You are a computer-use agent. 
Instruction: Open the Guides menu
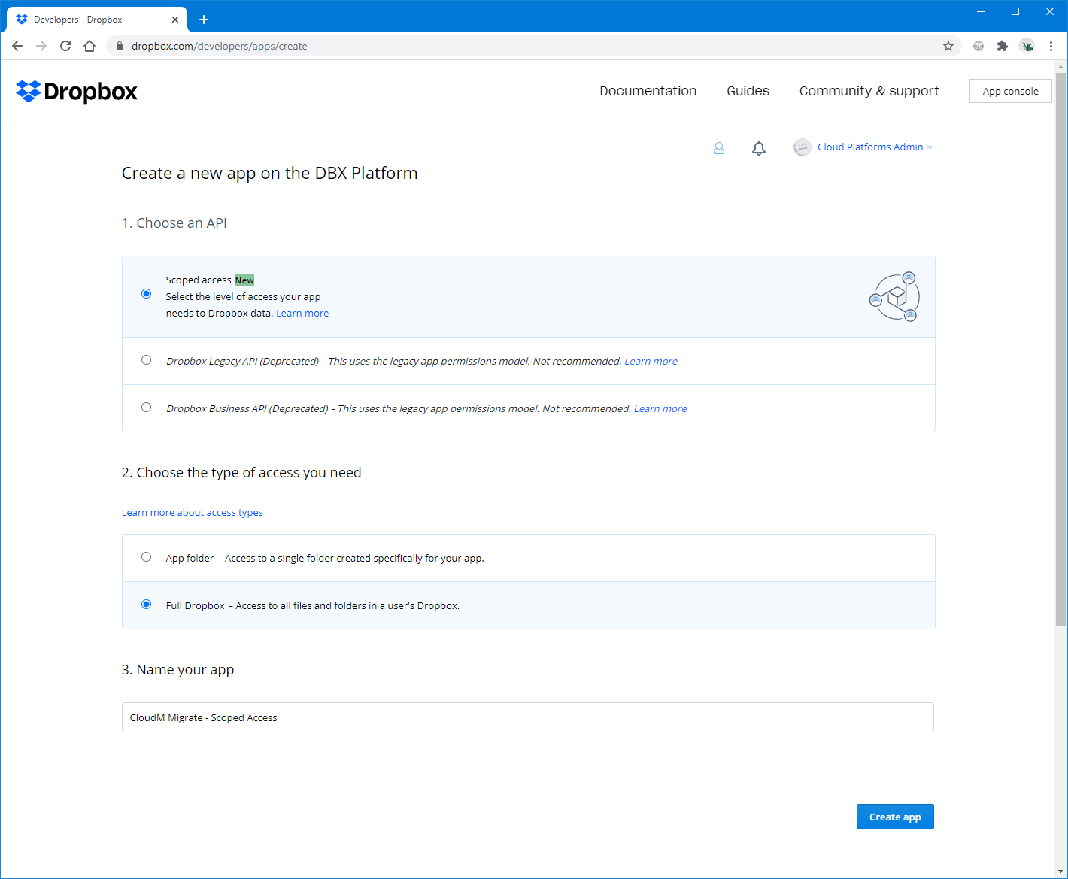pyautogui.click(x=748, y=91)
